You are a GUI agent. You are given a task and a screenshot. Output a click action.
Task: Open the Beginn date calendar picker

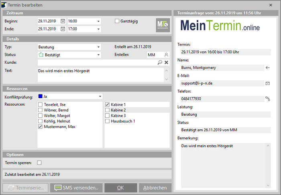pyautogui.click(x=63, y=21)
